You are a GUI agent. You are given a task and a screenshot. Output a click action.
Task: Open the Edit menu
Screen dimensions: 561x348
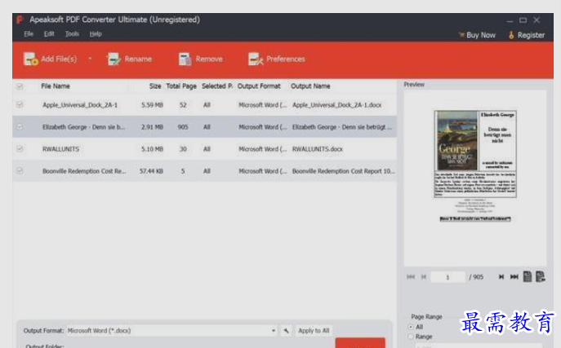[49, 34]
